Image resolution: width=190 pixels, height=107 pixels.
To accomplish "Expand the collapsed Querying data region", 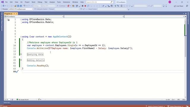I will pyautogui.click(x=21, y=54).
